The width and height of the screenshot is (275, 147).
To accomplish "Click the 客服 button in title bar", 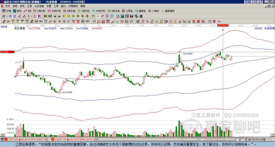I will [x=248, y=2].
